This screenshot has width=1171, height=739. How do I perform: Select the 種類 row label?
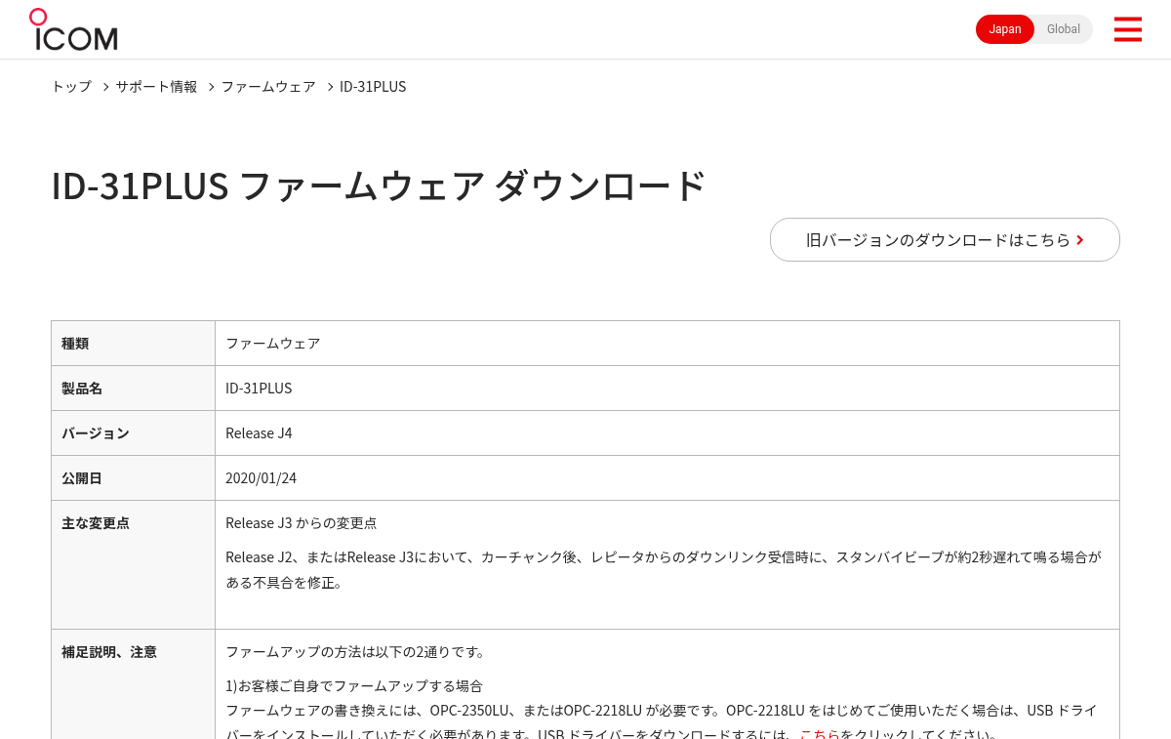click(75, 343)
